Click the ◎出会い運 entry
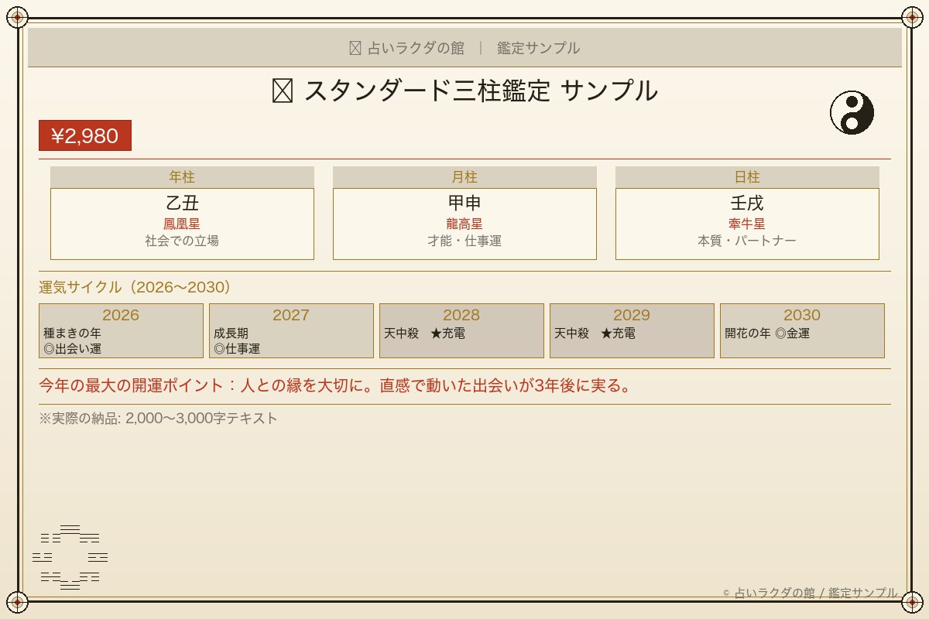This screenshot has height=619, width=929. click(72, 349)
